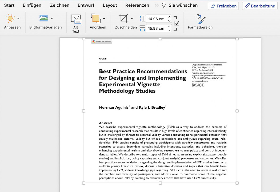Click the bottom-left image resize handle
Image resolution: width=280 pixels, height=192 pixels.
[83, 183]
